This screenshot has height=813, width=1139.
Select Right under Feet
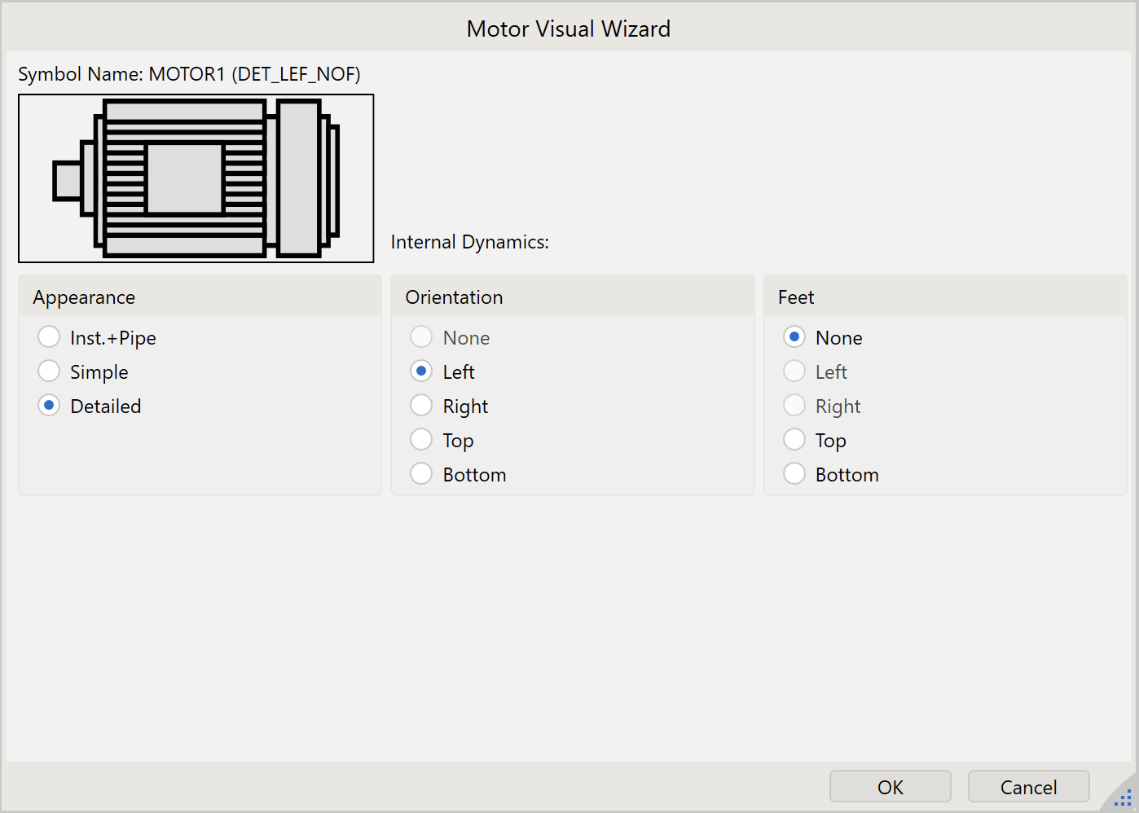point(794,406)
